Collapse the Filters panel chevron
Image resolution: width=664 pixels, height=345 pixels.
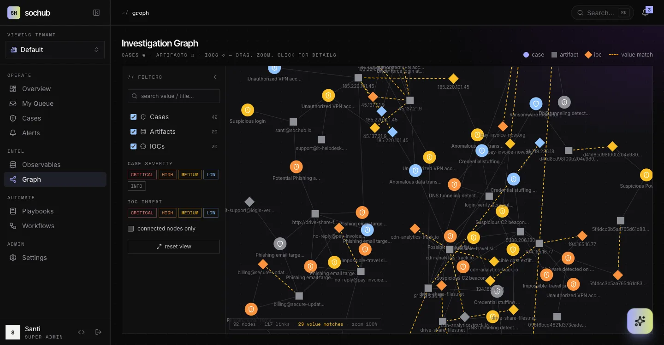coord(215,77)
